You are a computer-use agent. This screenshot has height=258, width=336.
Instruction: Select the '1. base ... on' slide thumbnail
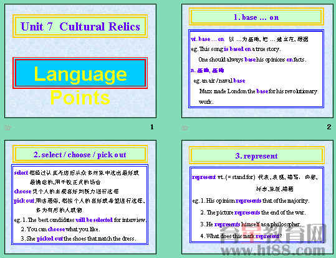click(x=257, y=61)
